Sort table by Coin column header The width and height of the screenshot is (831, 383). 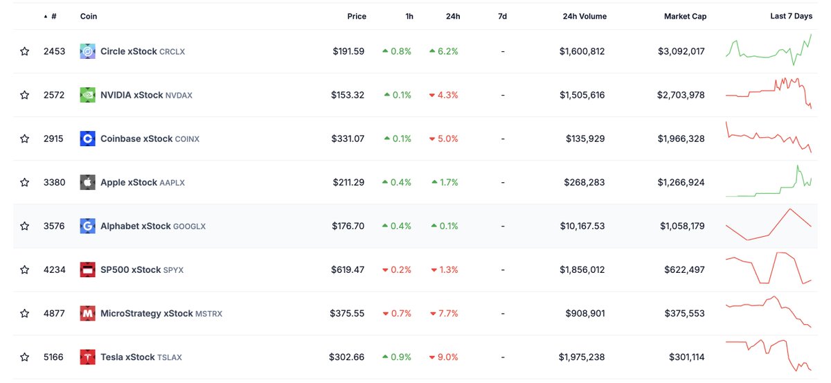tap(89, 16)
